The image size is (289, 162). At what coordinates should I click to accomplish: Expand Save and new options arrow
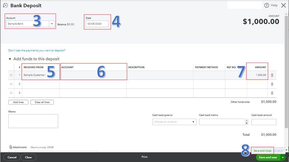click(283, 157)
